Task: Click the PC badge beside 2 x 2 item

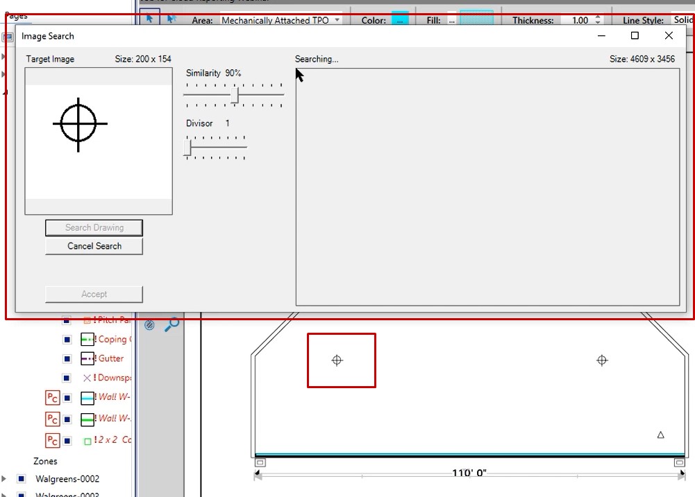Action: pos(52,440)
